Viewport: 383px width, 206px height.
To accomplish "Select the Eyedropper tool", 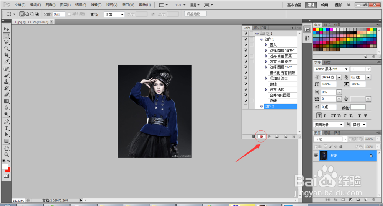I will pos(7,62).
